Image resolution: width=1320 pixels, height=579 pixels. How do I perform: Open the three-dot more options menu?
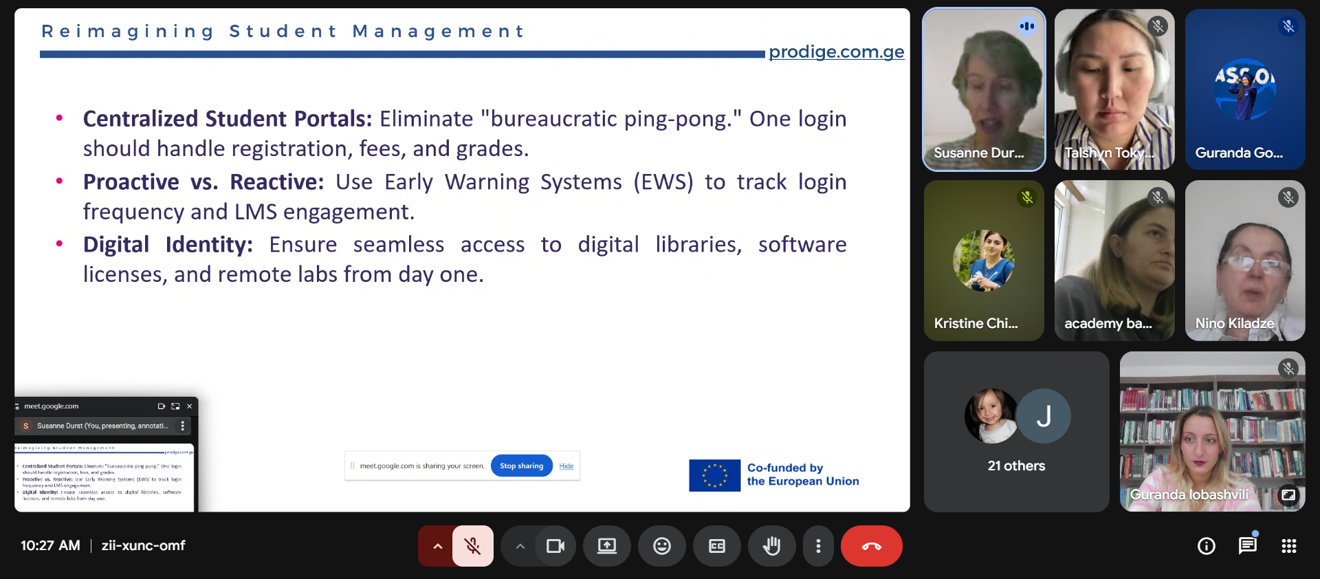pyautogui.click(x=818, y=546)
